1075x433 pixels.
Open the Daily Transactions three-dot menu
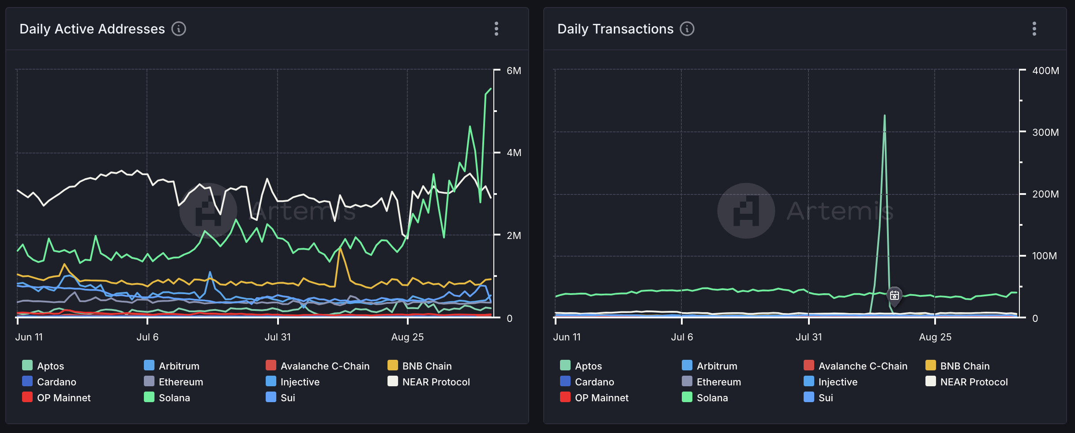point(1034,29)
